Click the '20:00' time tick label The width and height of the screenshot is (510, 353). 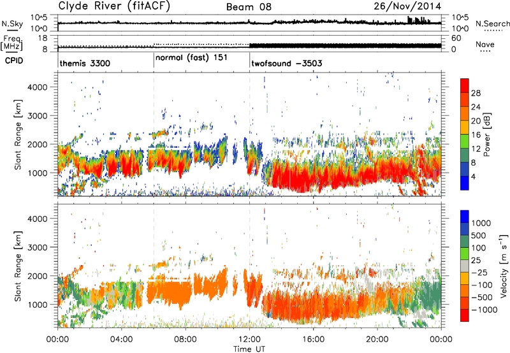click(377, 340)
